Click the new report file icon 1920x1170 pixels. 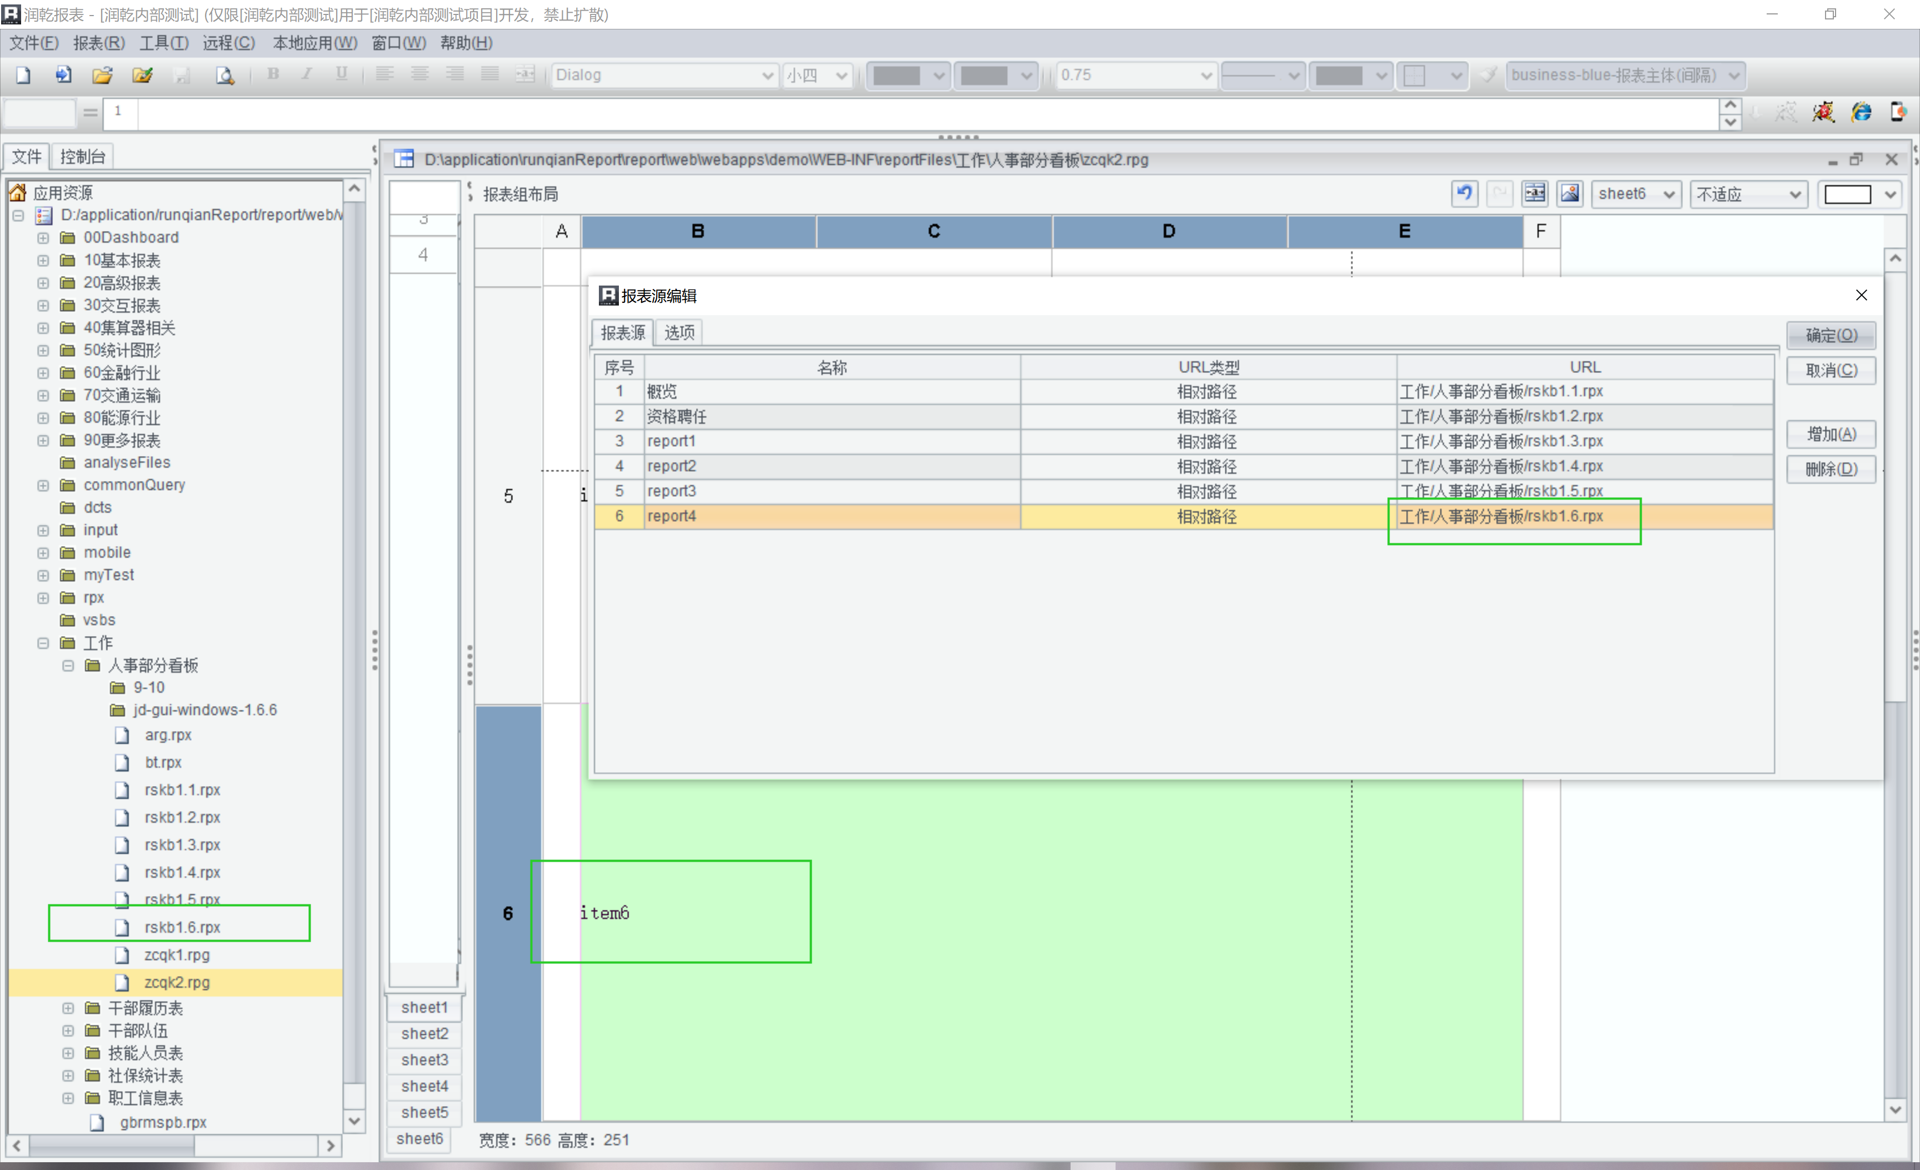23,75
